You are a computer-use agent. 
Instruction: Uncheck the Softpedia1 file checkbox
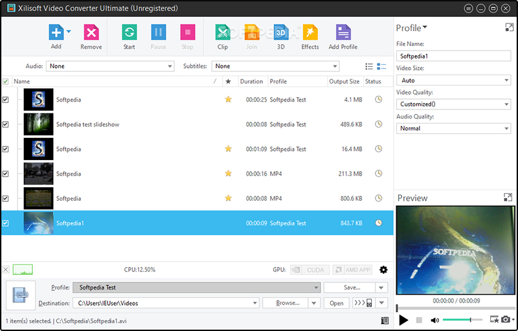[6, 223]
